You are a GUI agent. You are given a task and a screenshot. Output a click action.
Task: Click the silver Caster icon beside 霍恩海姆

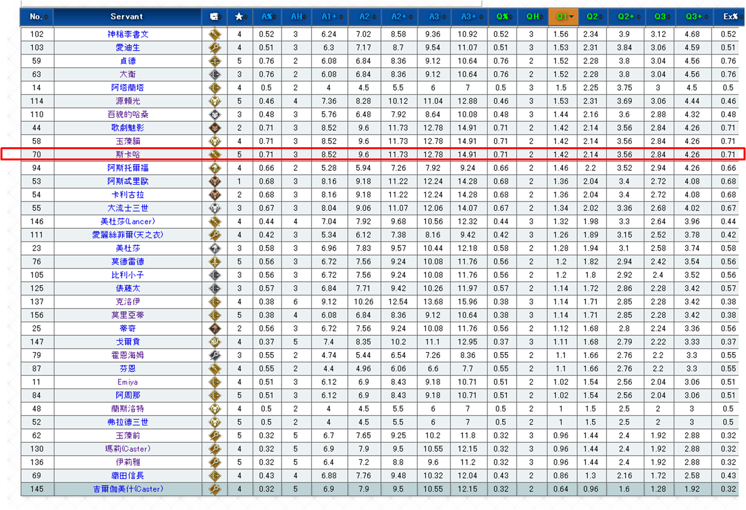(215, 355)
